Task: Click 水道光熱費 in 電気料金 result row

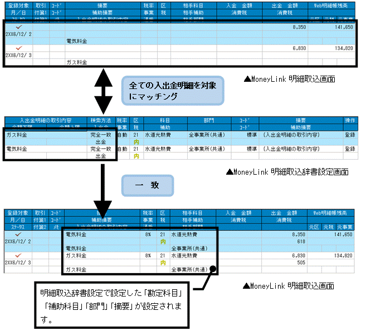Action: click(184, 234)
